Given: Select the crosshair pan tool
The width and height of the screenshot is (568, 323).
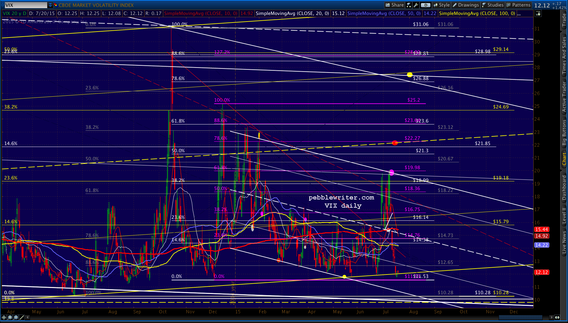Looking at the screenshot, I should [4, 317].
